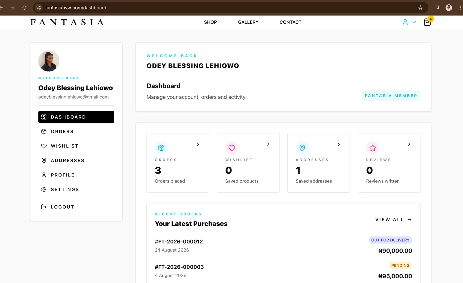Click the FANTASIA logo
Image resolution: width=463 pixels, height=283 pixels.
pos(67,22)
